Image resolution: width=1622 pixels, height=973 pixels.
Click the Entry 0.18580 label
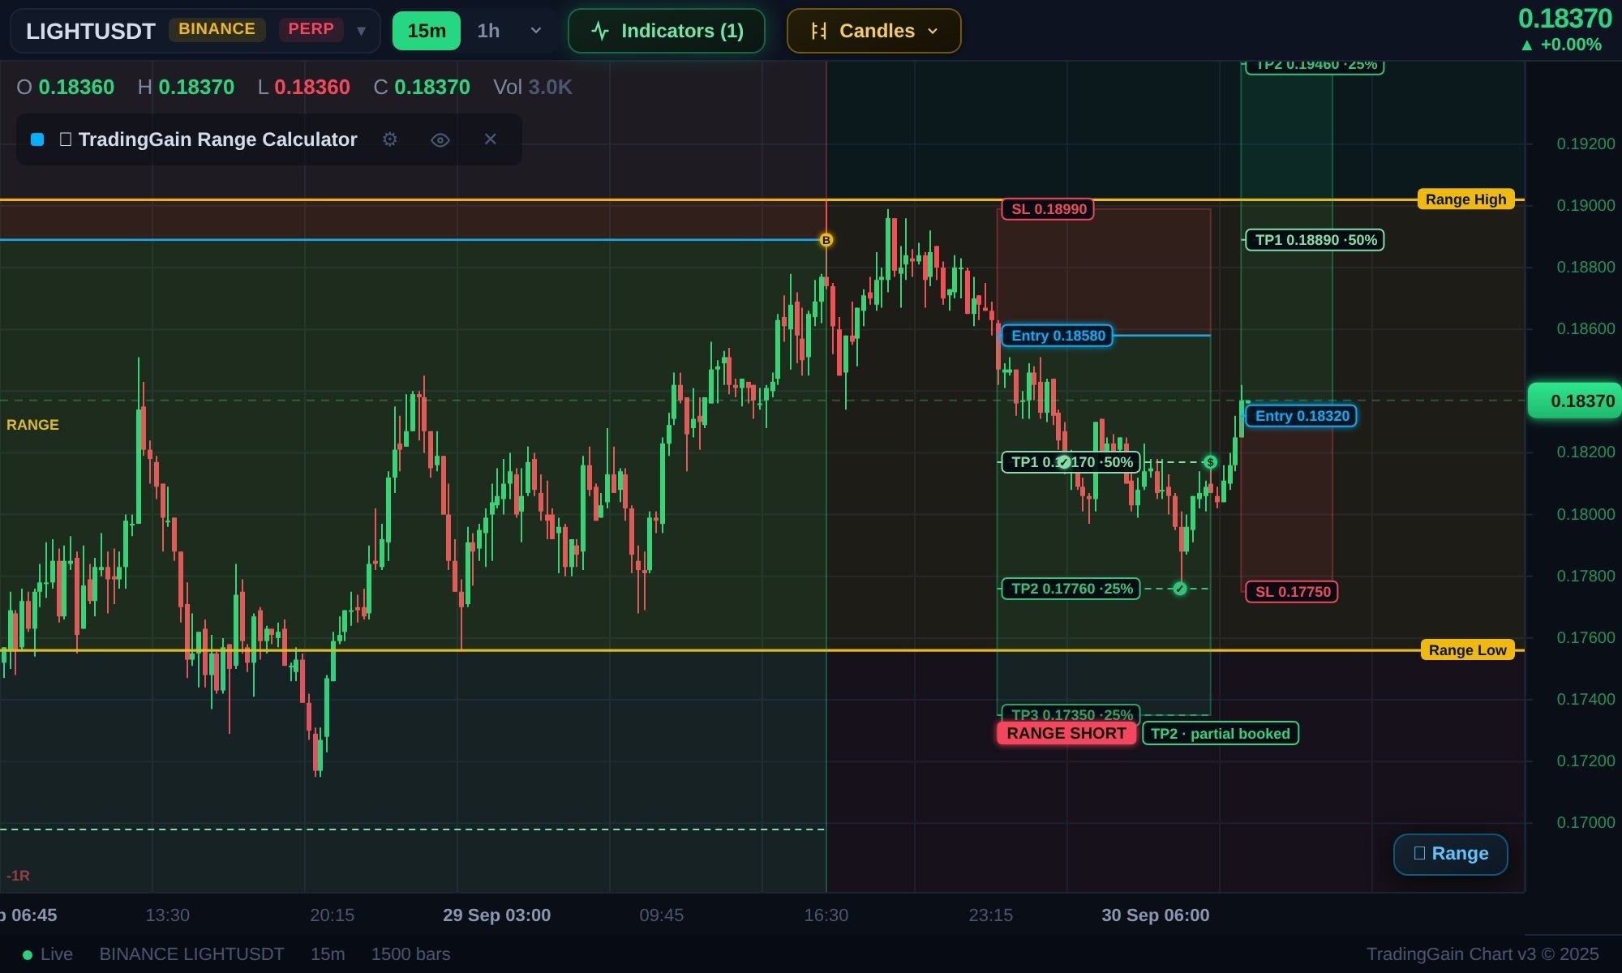coord(1057,336)
